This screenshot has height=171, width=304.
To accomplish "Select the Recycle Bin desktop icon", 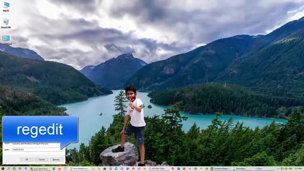I will pos(6,23).
